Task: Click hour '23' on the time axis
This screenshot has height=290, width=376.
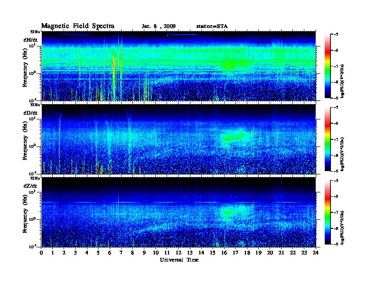Action: tap(304, 253)
